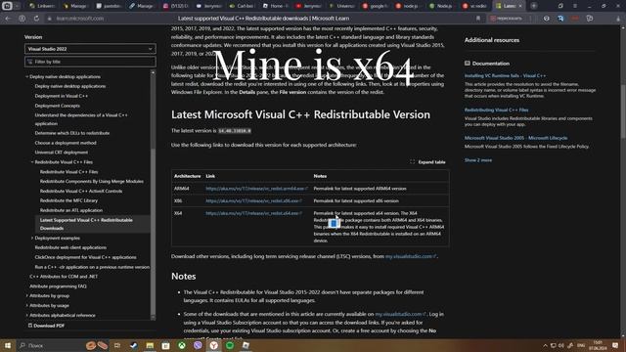Open Redistribute web client applications item
This screenshot has width=626, height=352.
70,247
